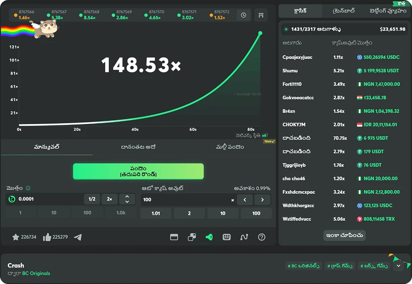Image resolution: width=412 pixels, height=284 pixels.
Task: Decrease auto cash out with left arrow
Action: [x=245, y=200]
